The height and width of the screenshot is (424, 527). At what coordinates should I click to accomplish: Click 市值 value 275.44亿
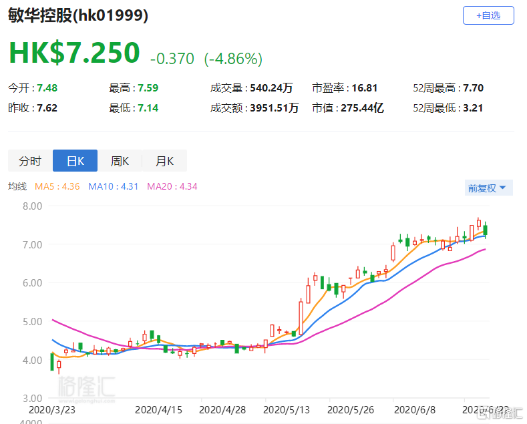[362, 108]
